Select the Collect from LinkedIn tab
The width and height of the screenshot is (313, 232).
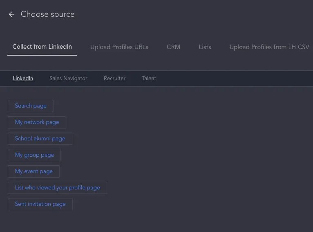point(42,47)
